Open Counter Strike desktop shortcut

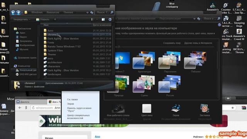click(226, 8)
